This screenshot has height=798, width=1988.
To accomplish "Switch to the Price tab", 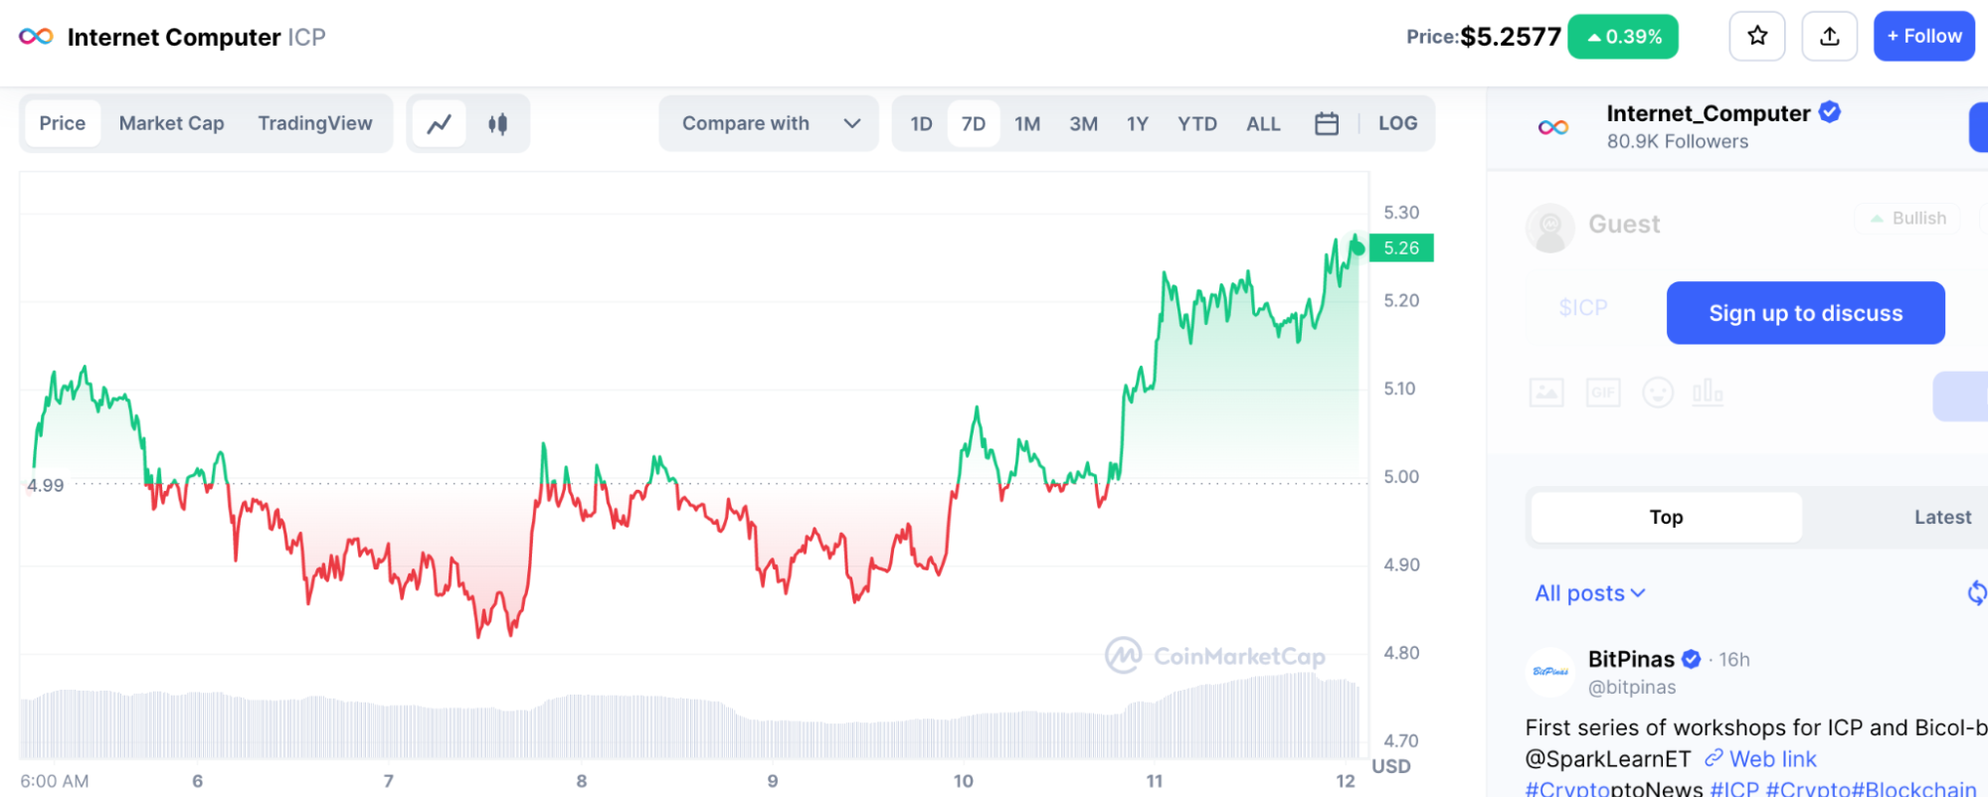I will pos(63,123).
